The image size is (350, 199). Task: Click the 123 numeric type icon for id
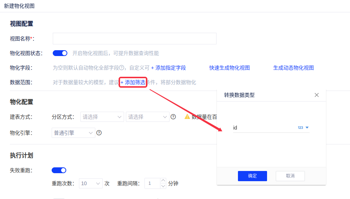[x=303, y=128]
